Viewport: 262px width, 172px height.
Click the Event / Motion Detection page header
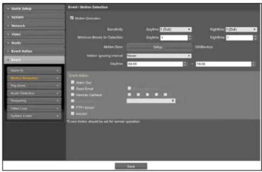point(88,7)
